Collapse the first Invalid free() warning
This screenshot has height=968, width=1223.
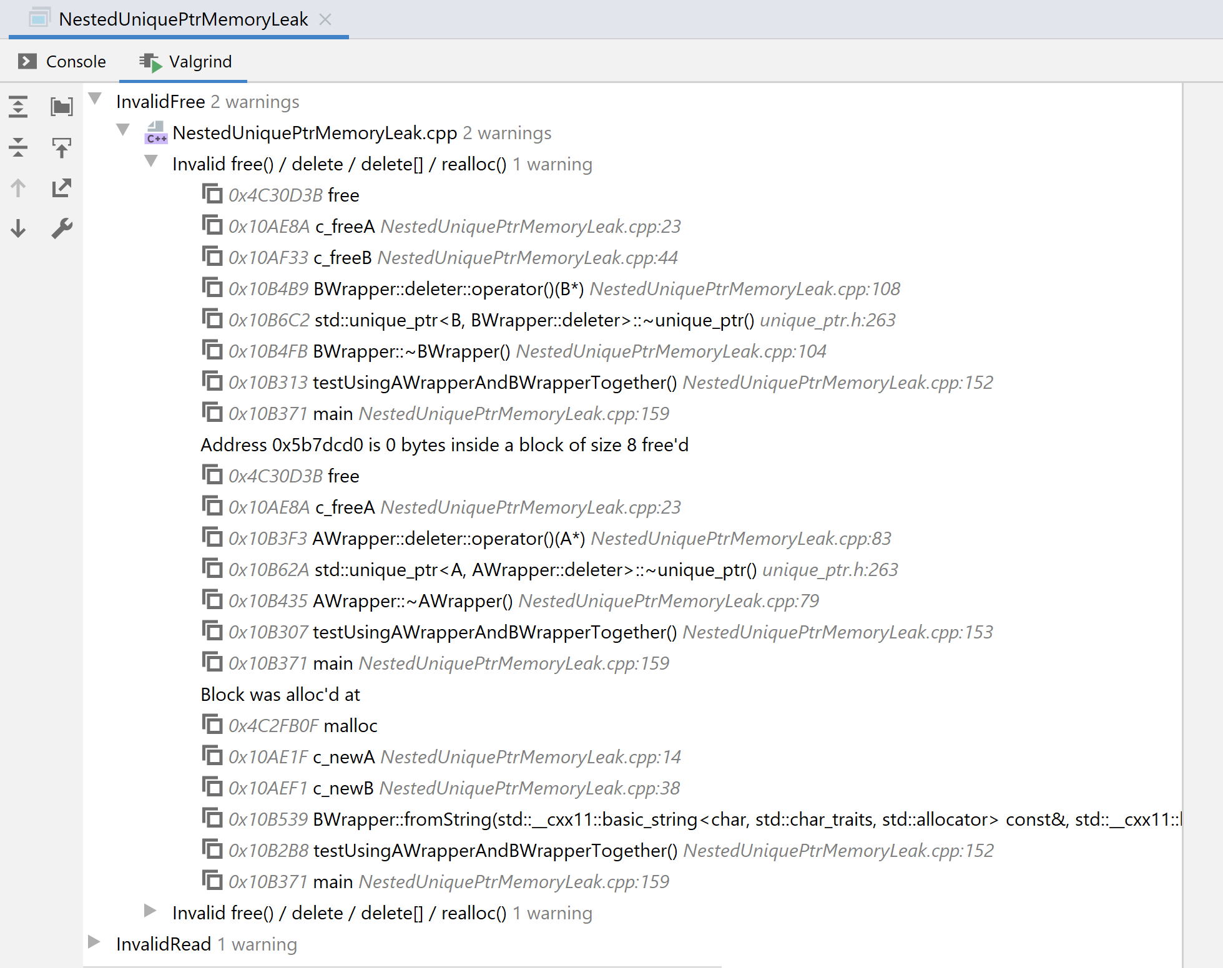point(150,161)
